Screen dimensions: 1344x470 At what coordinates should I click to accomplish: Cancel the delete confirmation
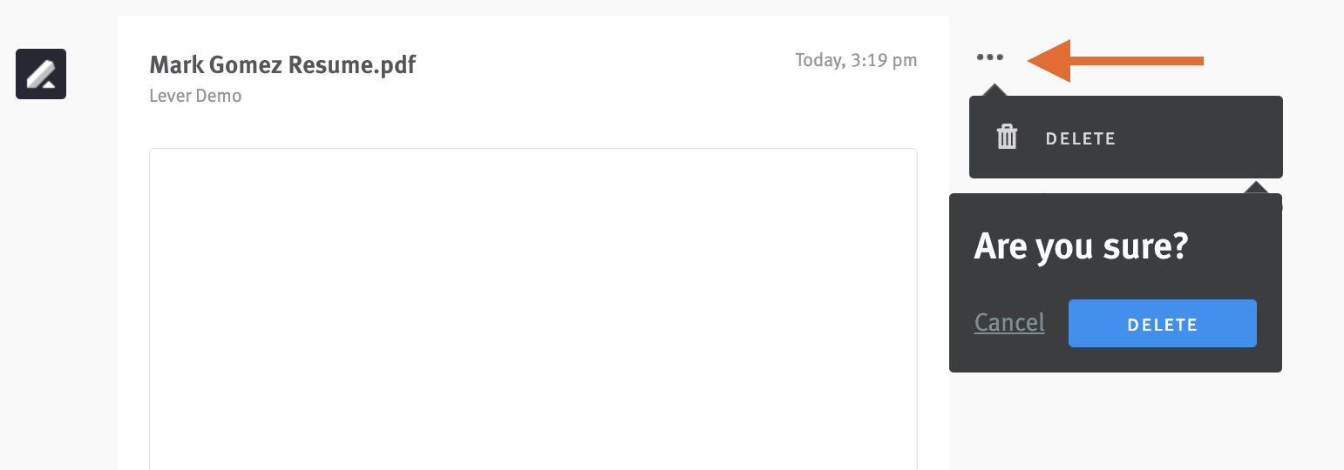1009,323
